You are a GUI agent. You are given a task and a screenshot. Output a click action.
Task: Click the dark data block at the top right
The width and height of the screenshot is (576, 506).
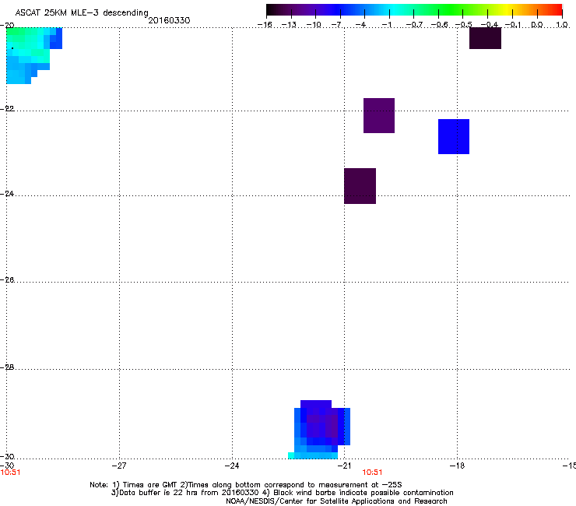pyautogui.click(x=485, y=38)
